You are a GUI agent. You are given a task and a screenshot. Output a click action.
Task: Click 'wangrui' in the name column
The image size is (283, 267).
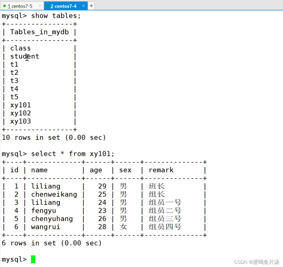coord(45,227)
